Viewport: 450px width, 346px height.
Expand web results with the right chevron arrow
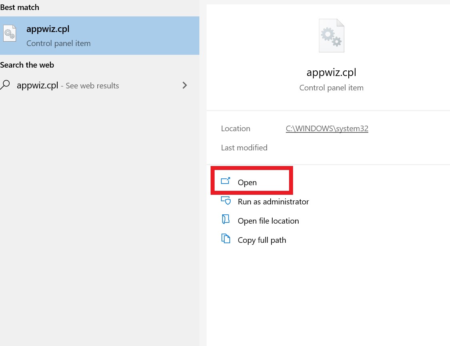(185, 85)
